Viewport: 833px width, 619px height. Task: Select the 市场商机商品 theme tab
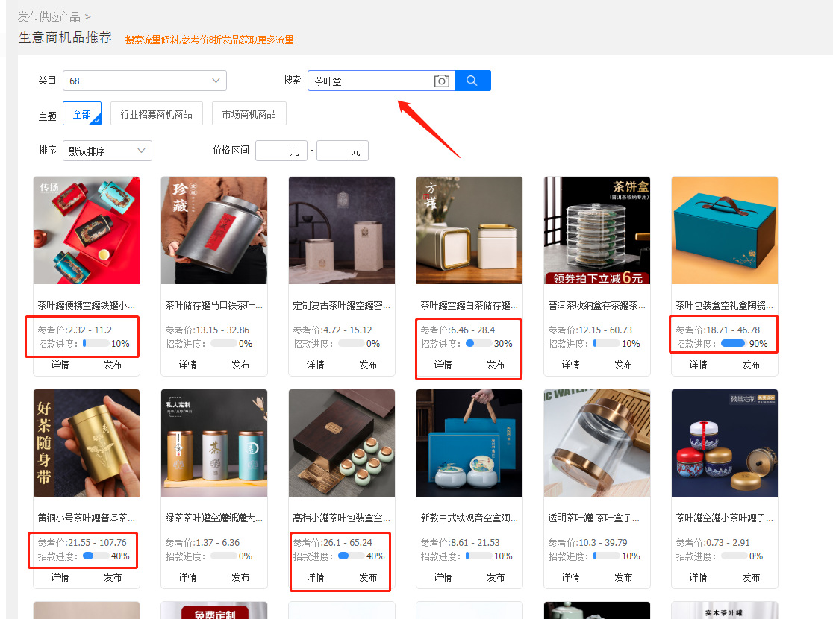click(249, 113)
